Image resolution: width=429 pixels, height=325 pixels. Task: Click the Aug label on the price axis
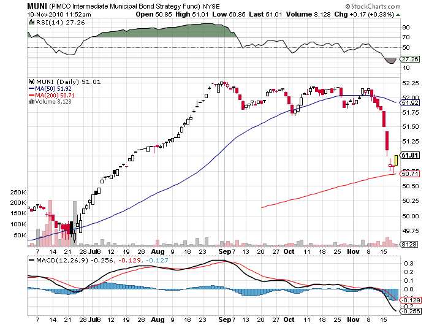point(158,251)
